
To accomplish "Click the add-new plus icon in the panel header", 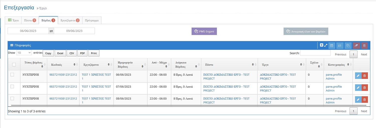I will click(x=322, y=45).
